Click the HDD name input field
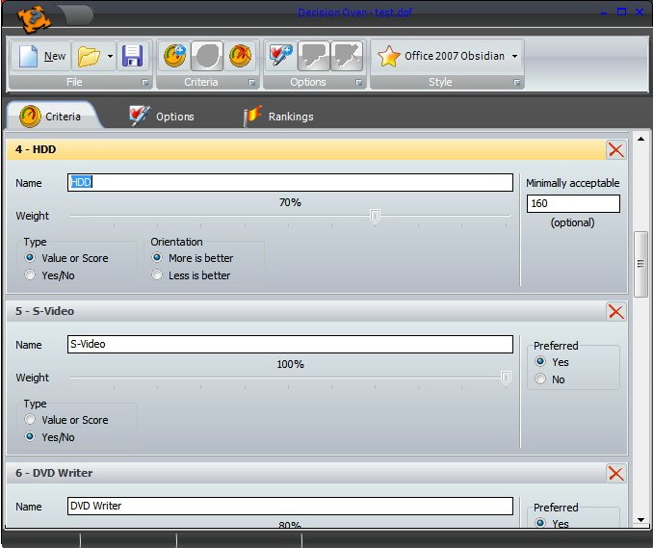The height and width of the screenshot is (548, 653). click(x=290, y=182)
